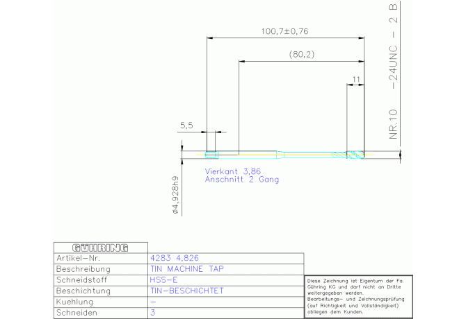466x319 pixels.
Task: Click the cyan threaded tip of the tap
Action: pyautogui.click(x=355, y=154)
